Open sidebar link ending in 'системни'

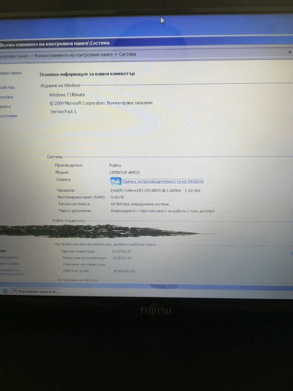coord(9,116)
